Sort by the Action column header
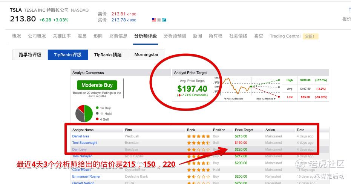This screenshot has width=351, height=184. (270, 130)
